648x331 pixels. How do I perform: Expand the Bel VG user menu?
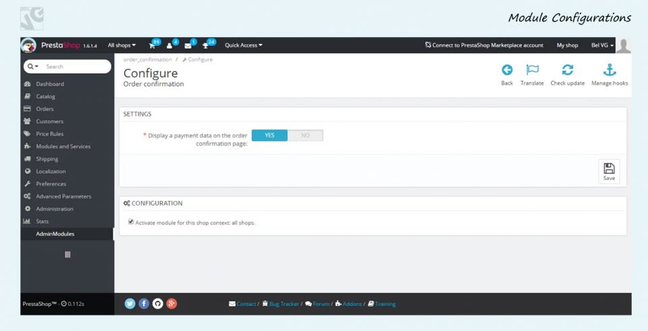point(602,45)
